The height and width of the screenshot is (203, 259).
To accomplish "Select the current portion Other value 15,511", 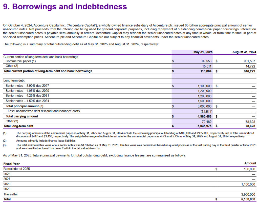I will point(207,67).
